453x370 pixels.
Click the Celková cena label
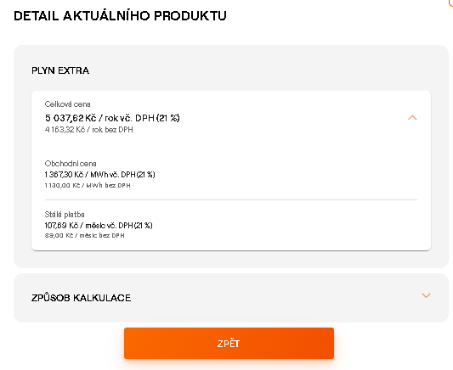tap(68, 104)
